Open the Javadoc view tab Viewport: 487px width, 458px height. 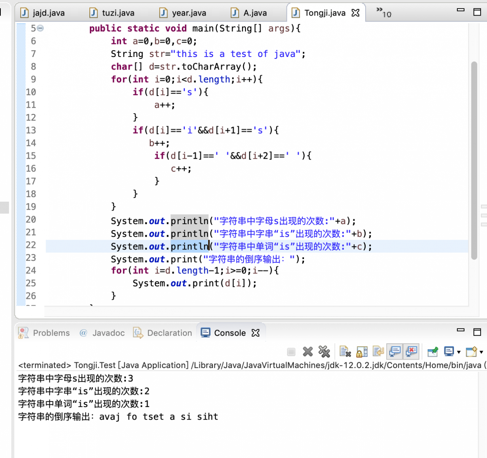pos(102,333)
